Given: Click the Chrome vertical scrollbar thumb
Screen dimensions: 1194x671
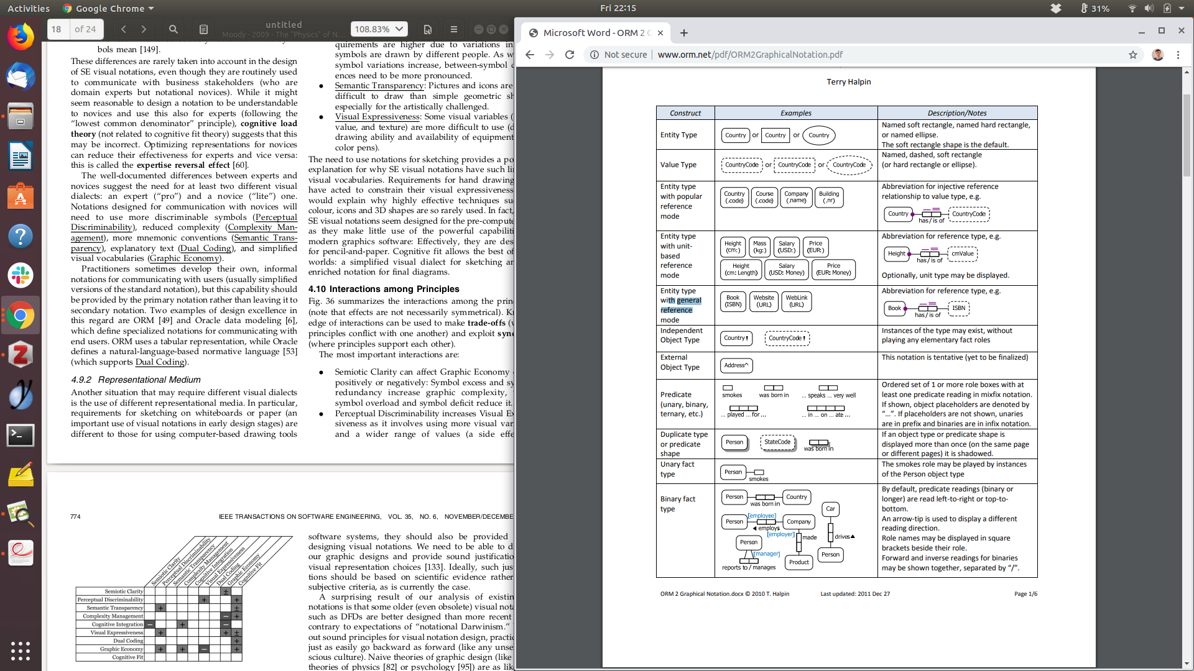Looking at the screenshot, I should pos(1187,134).
